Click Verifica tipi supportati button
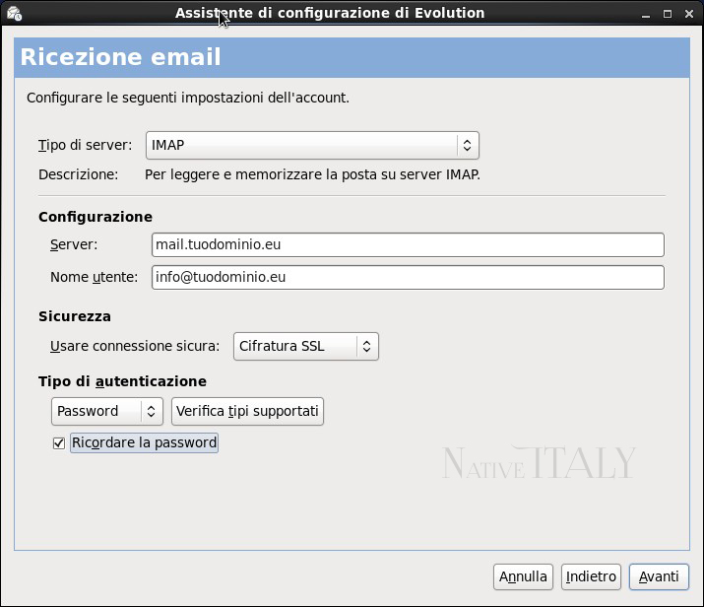704x607 pixels. tap(247, 411)
